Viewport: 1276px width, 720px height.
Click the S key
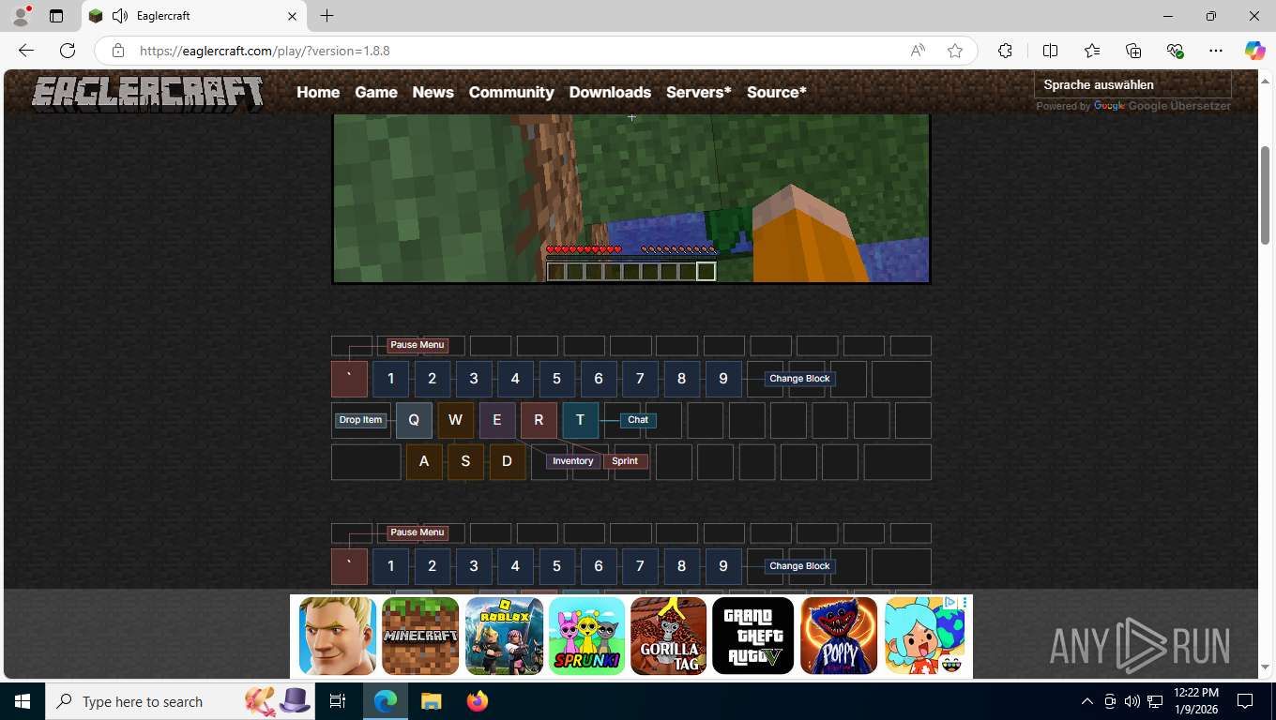pyautogui.click(x=465, y=461)
